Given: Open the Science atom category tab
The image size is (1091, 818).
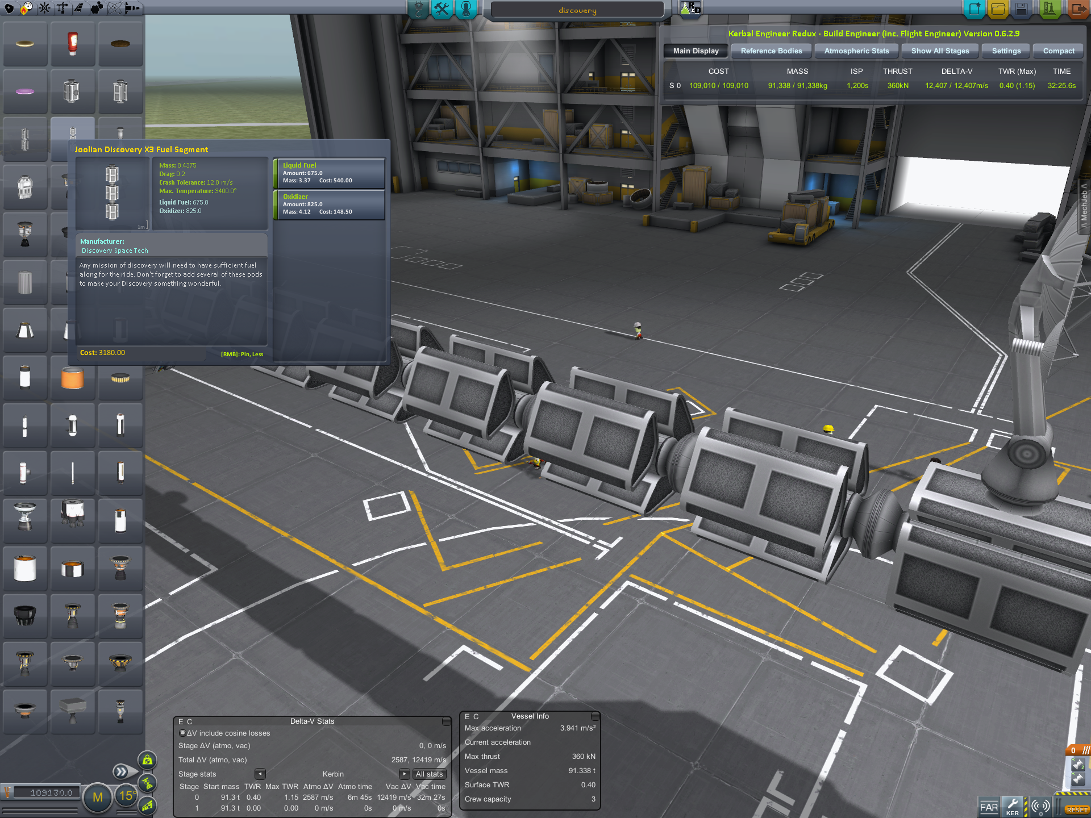Looking at the screenshot, I should [x=115, y=8].
